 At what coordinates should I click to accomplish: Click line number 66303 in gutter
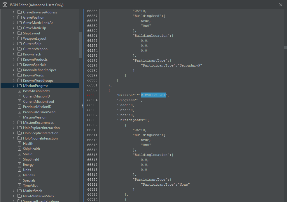92,95
